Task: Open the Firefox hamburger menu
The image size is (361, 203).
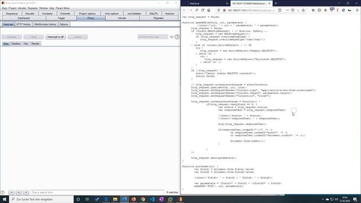Action: pos(357,10)
